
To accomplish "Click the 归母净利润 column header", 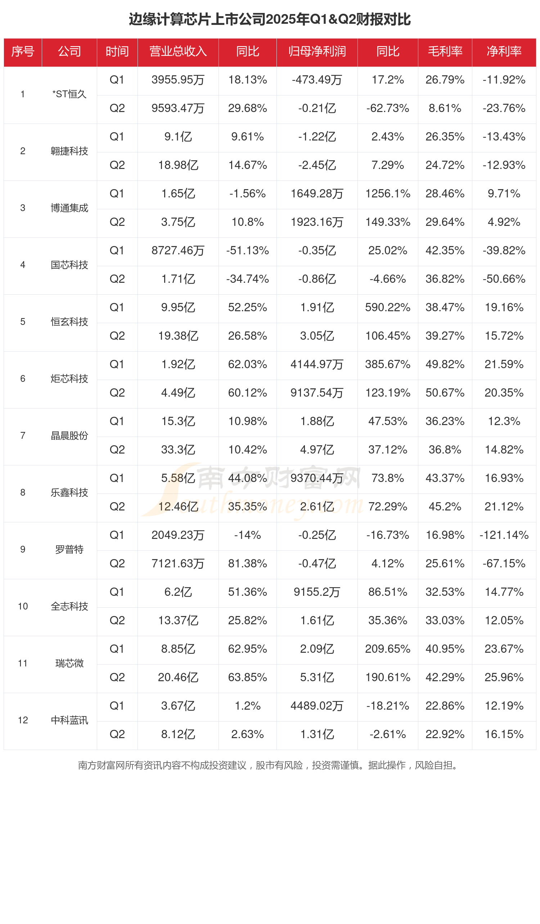I will coord(317,52).
